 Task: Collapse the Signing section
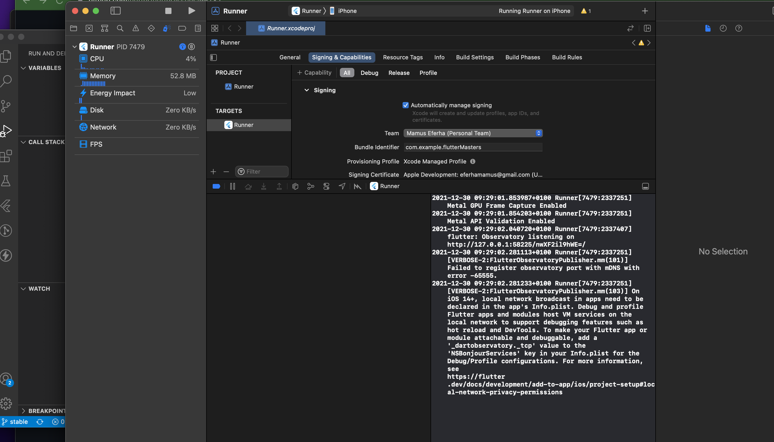306,90
